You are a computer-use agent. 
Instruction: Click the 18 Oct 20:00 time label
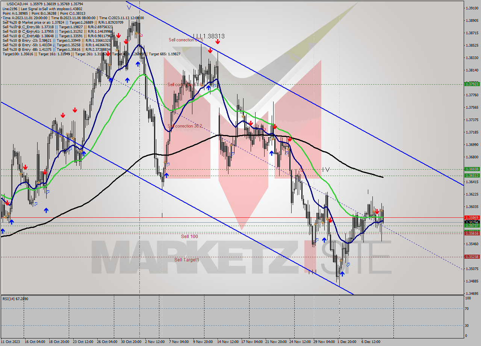(60, 342)
